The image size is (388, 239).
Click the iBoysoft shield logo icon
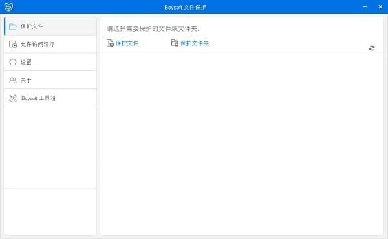pyautogui.click(x=8, y=6)
